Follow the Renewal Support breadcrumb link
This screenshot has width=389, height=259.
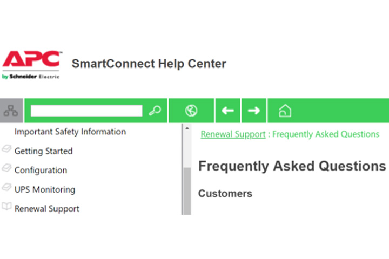233,134
